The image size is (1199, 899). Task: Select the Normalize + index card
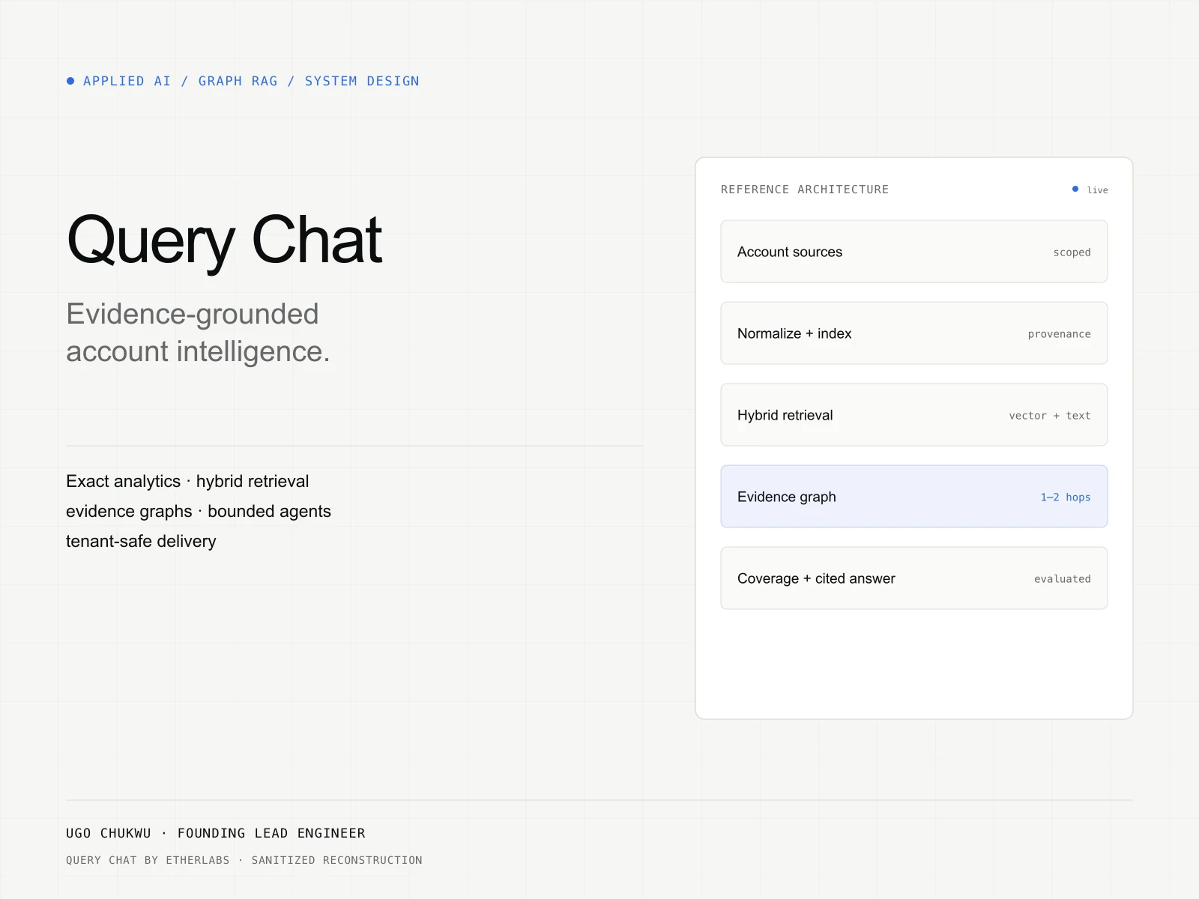[x=914, y=333]
